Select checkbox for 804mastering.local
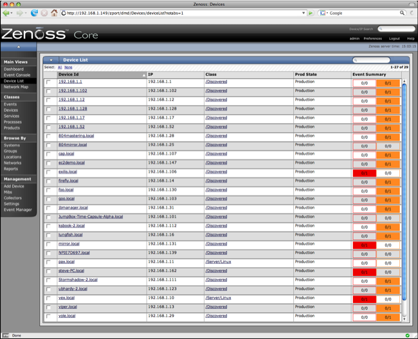Screen dimensions: 418x339 click(x=48, y=136)
